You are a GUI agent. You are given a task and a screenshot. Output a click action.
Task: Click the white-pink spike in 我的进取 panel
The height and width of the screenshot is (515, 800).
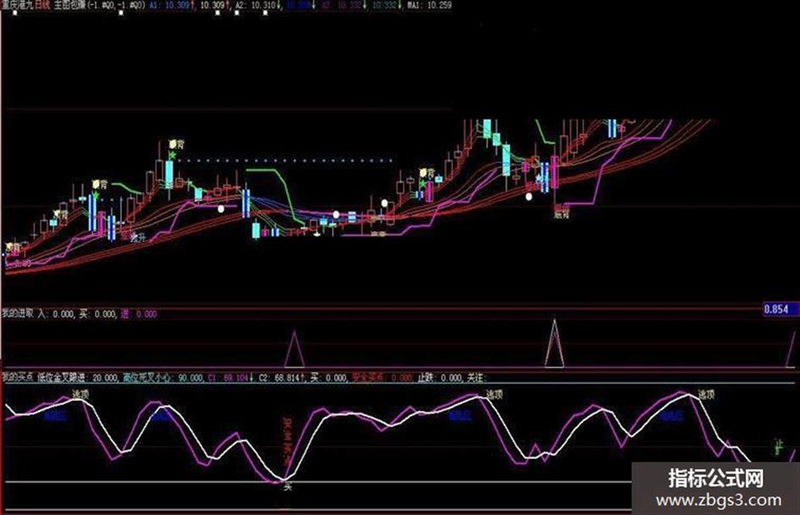554,342
